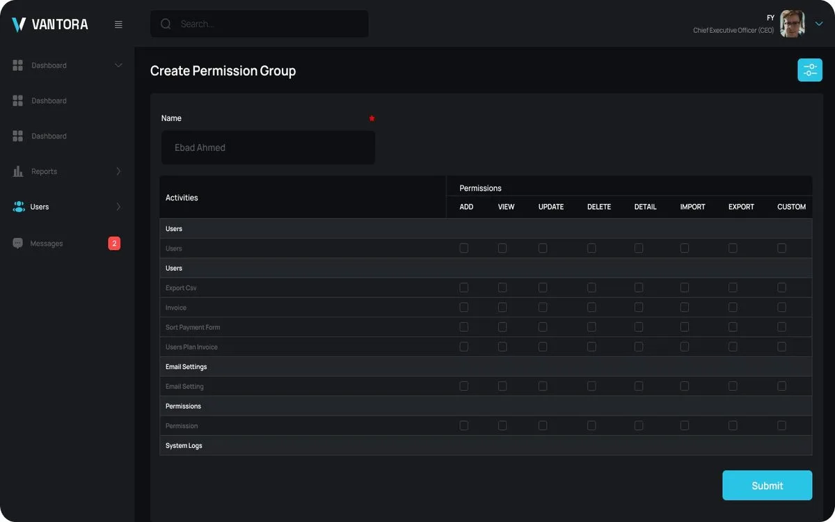835x522 pixels.
Task: Check ADD for the Users row
Action: (464, 248)
